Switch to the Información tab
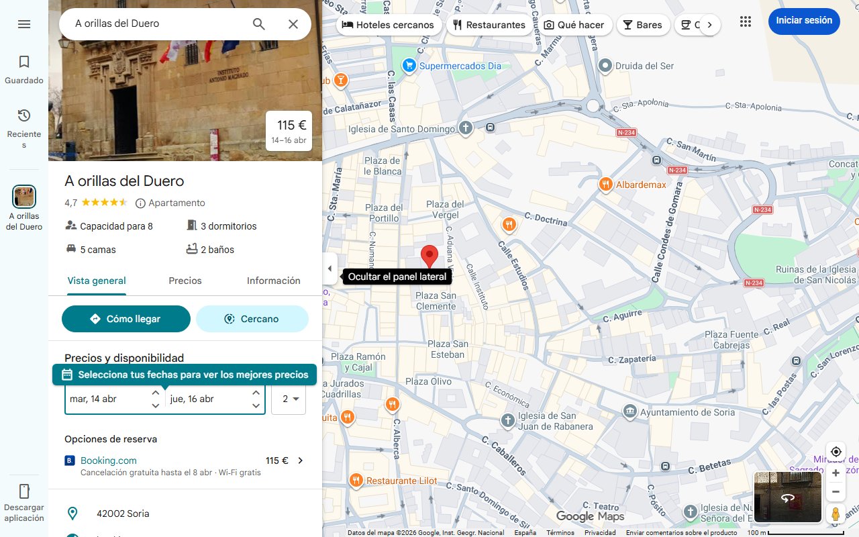Viewport: 859px width, 537px height. click(273, 281)
